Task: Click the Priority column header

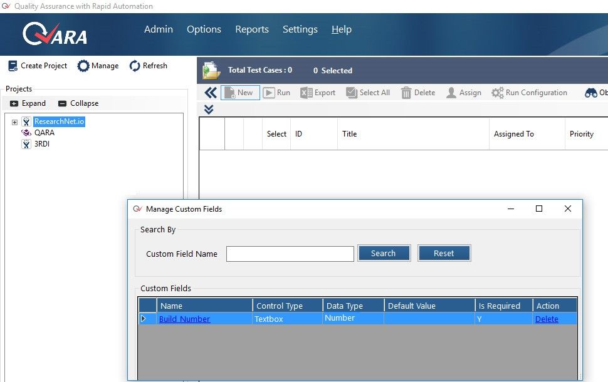Action: pyautogui.click(x=586, y=133)
